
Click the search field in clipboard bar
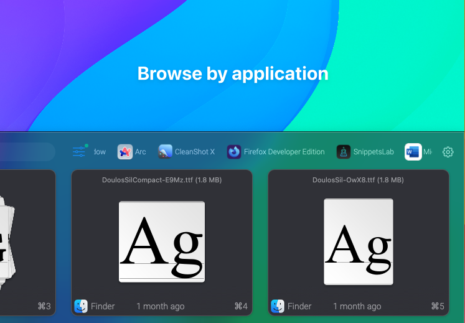pyautogui.click(x=27, y=152)
